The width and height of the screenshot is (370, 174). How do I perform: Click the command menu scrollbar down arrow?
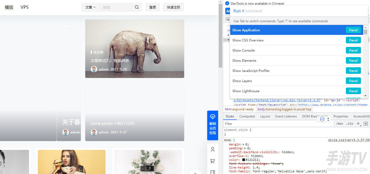pyautogui.click(x=365, y=96)
